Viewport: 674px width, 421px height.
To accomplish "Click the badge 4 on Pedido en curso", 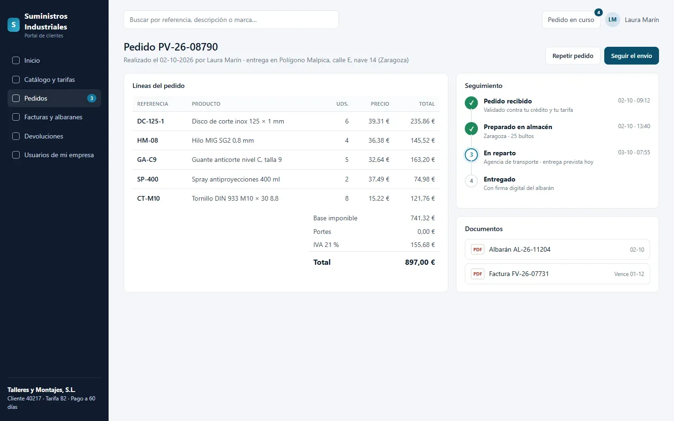I will (x=599, y=12).
